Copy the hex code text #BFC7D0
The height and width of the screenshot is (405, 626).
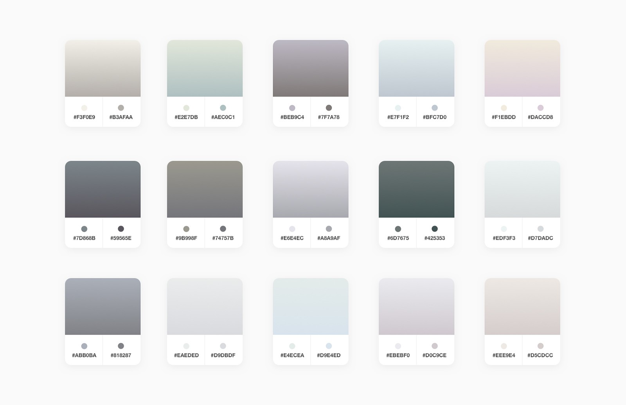[435, 117]
